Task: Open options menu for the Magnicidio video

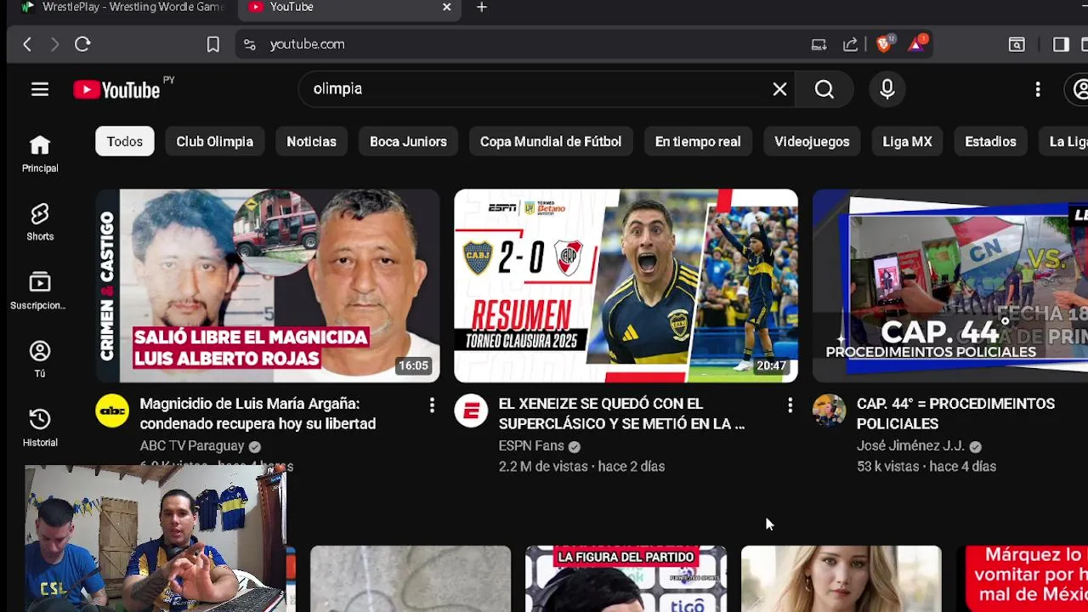Action: [x=432, y=405]
